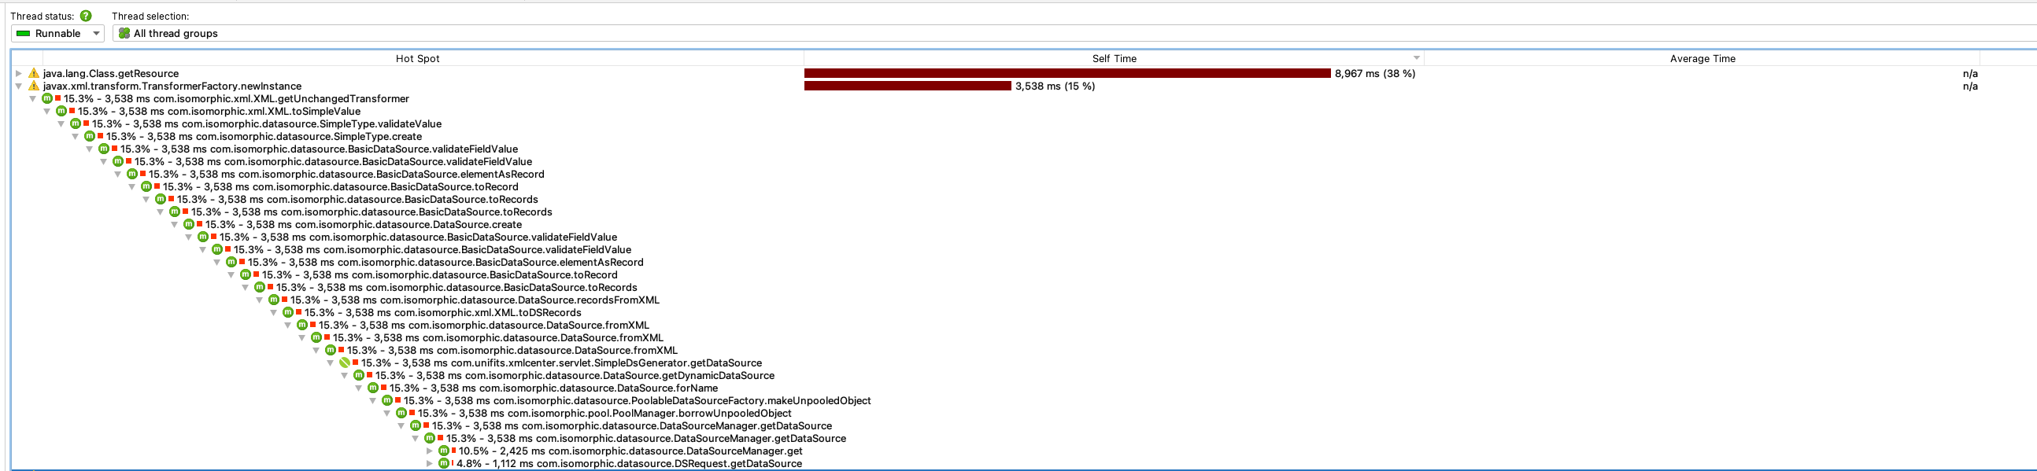The height and width of the screenshot is (471, 2037).
Task: Click the method icon of DataSource.recordsFromXML
Action: tap(274, 300)
